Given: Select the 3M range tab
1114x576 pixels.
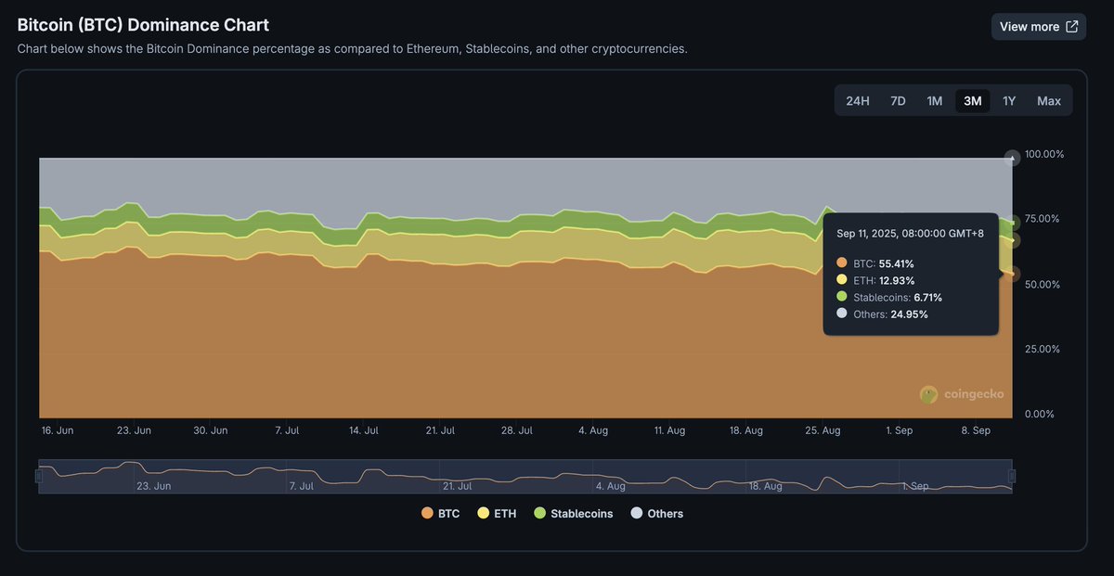Looking at the screenshot, I should [973, 101].
